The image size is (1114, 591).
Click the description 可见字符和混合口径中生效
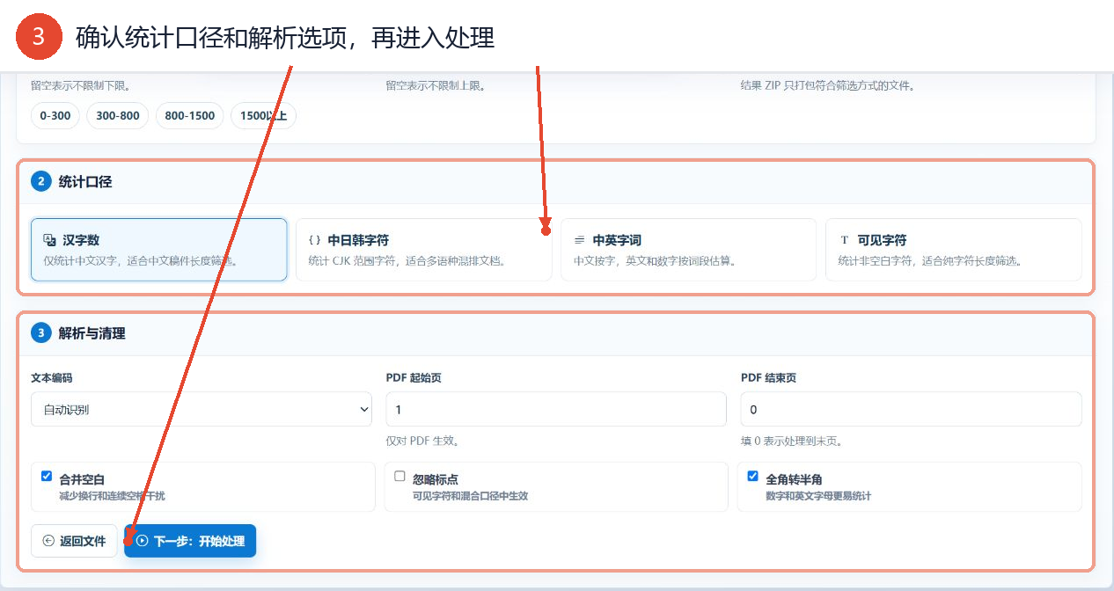point(470,496)
